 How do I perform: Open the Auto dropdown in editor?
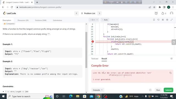[x=105, y=20]
